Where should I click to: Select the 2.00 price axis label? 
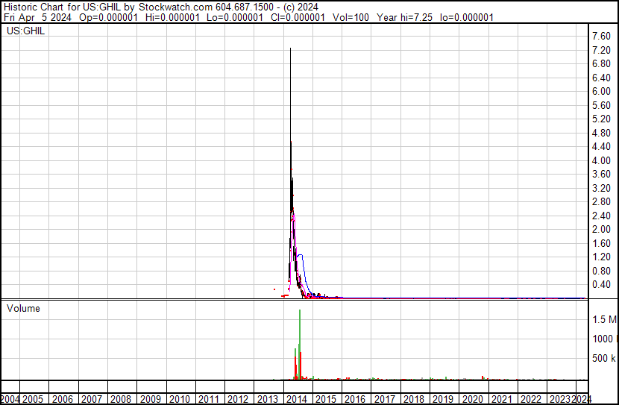tap(601, 229)
